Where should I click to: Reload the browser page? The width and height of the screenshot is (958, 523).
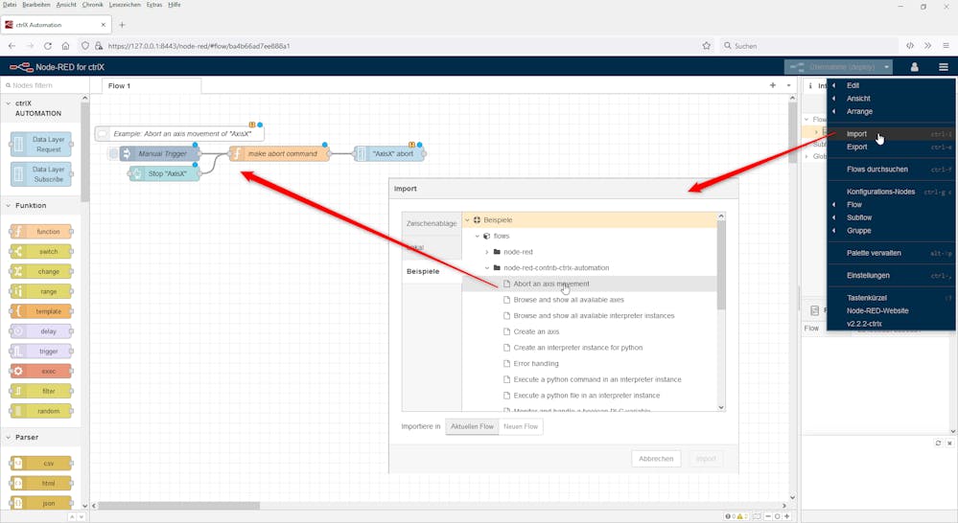(x=48, y=46)
